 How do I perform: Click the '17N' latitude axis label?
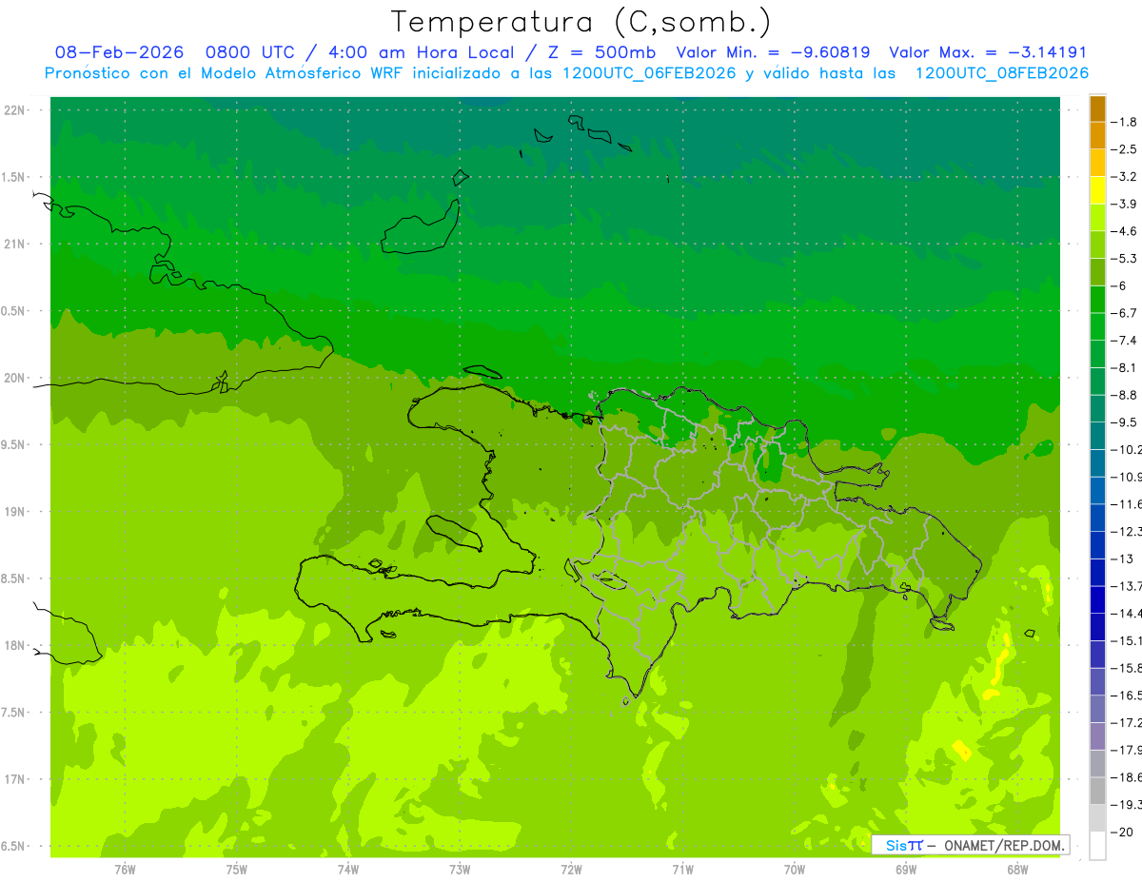click(16, 779)
